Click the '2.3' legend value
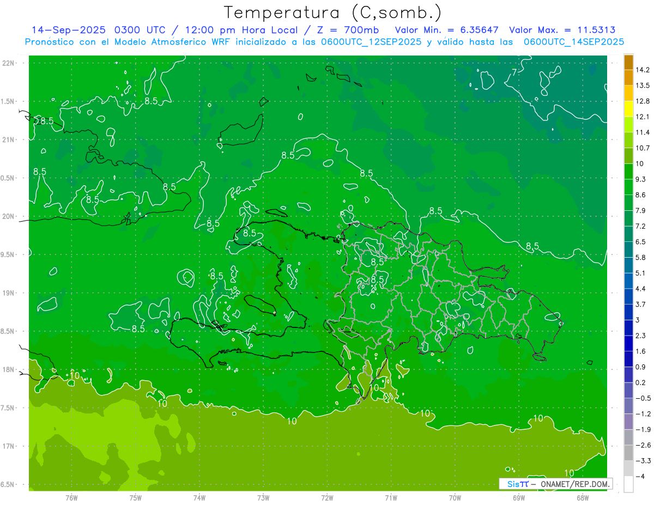The width and height of the screenshot is (654, 505). [641, 336]
